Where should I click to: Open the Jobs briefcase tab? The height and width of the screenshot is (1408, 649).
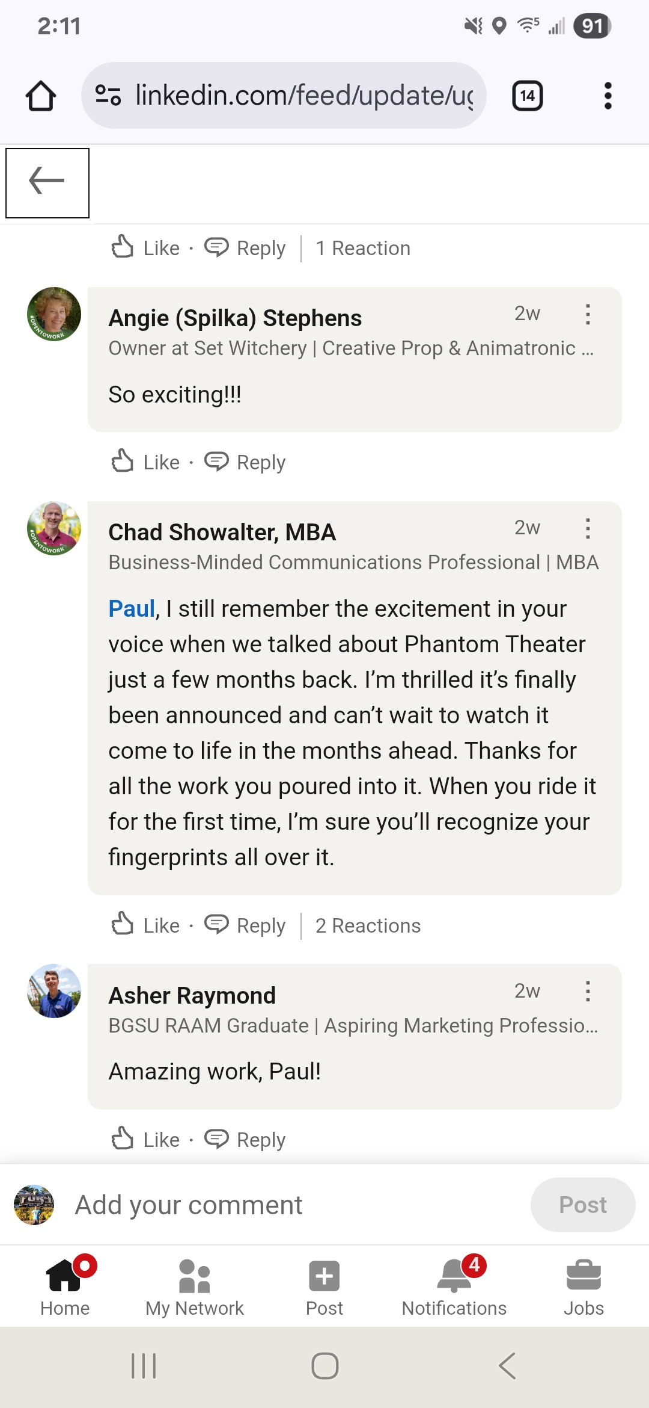[x=583, y=1288]
